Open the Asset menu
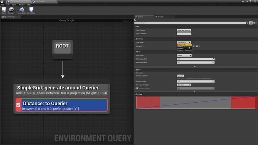The image size is (258, 145). tap(14, 5)
